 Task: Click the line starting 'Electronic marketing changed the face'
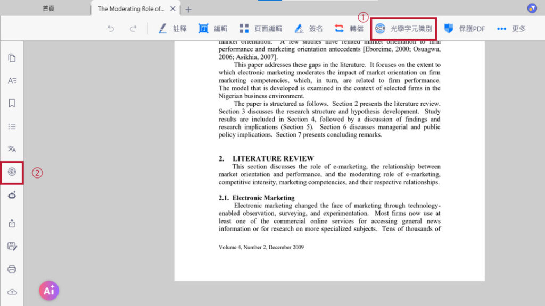[x=337, y=206]
